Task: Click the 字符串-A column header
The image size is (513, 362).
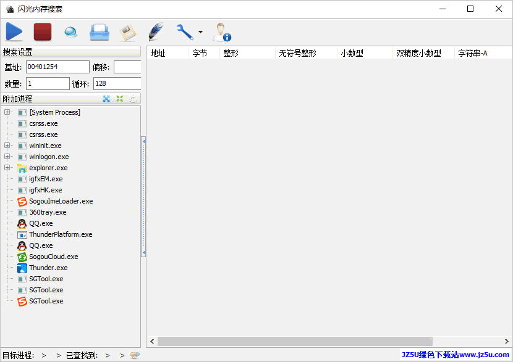Action: [x=483, y=53]
